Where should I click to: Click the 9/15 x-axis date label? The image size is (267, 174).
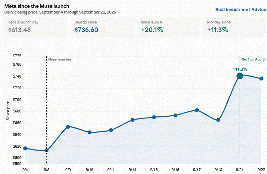(154, 170)
